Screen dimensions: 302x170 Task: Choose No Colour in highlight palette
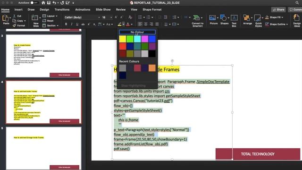pyautogui.click(x=137, y=32)
